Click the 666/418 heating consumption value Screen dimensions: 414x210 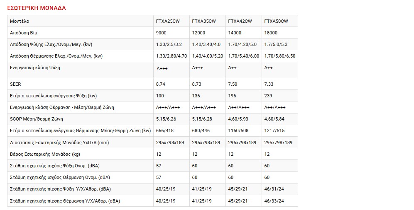point(164,130)
